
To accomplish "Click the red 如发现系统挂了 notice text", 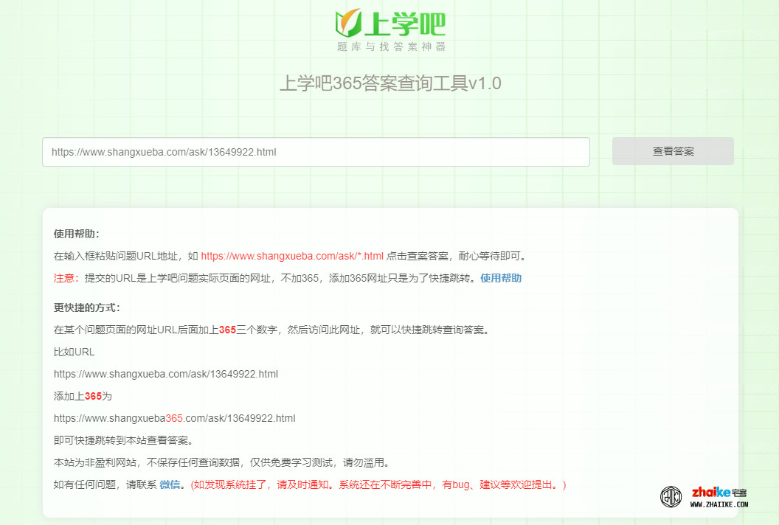I will tap(378, 484).
